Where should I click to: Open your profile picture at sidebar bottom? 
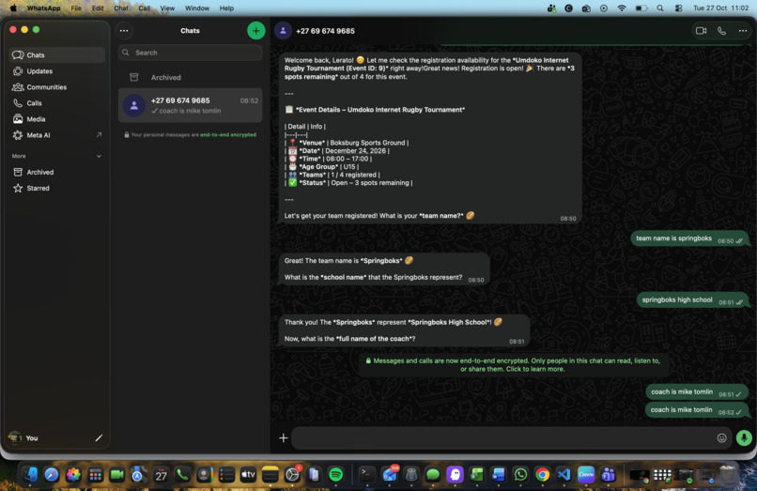pos(15,437)
